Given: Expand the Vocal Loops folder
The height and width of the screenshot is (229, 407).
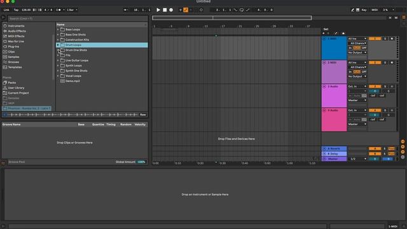Looking at the screenshot, I should [x=58, y=76].
